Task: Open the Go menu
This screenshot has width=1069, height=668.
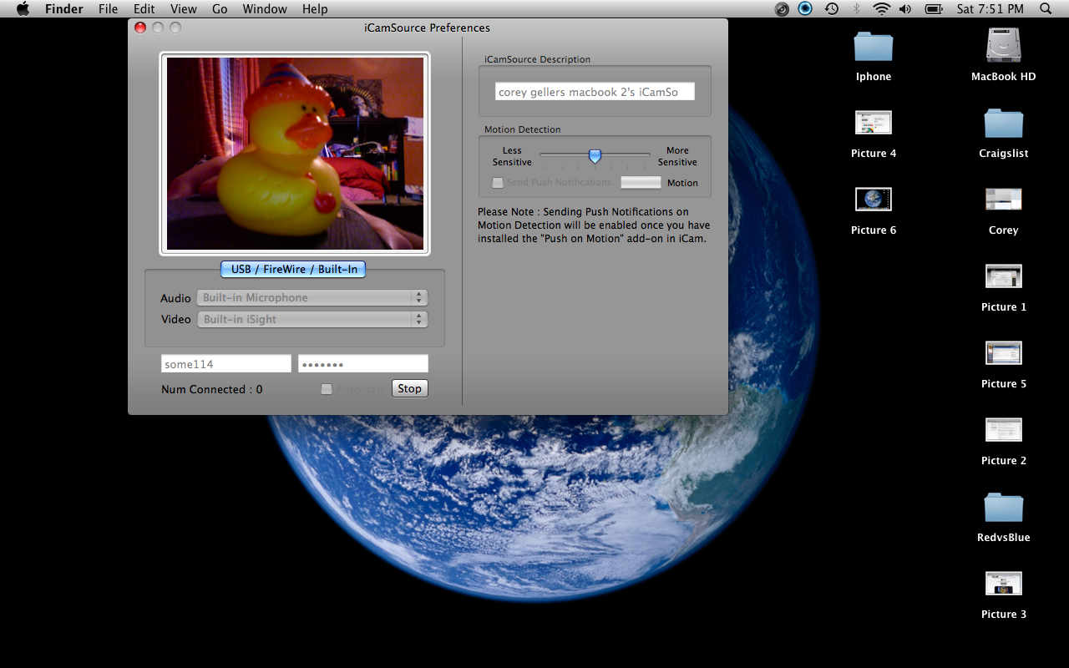Action: [220, 9]
